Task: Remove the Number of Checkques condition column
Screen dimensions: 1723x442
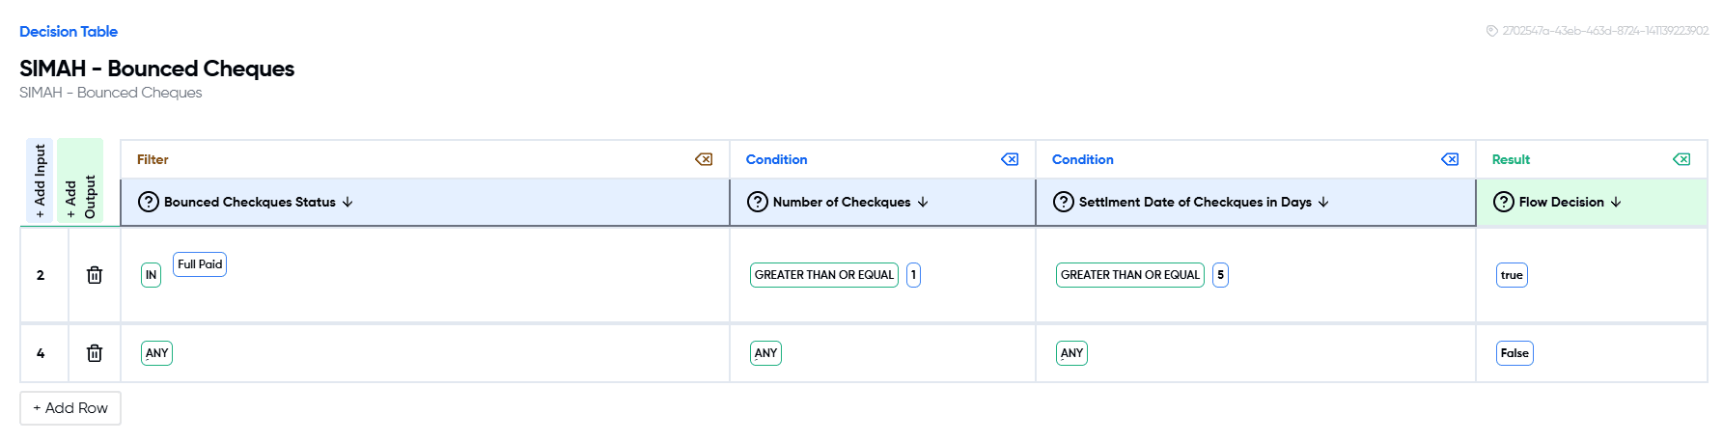Action: pos(1010,159)
